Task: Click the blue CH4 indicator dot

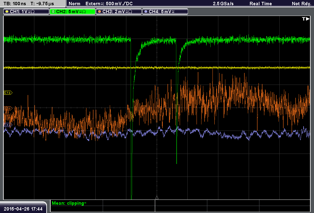Action: (x=146, y=12)
